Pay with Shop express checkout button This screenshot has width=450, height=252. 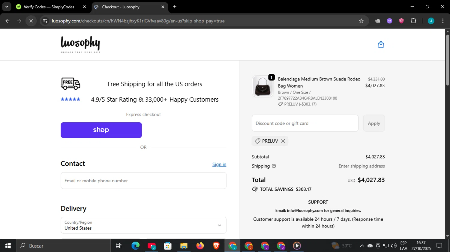point(101,130)
